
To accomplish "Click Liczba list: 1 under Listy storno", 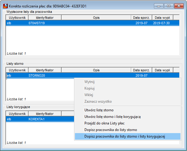I will coord(16,99).
